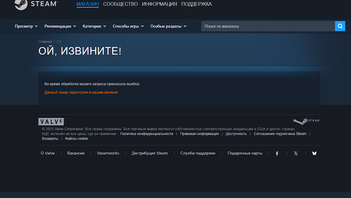The height and width of the screenshot is (198, 351).
Task: Click the Ой! breadcrumb item
Action: tap(59, 42)
